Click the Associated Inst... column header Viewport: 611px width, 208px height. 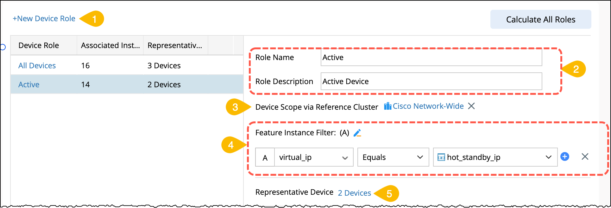coord(110,46)
